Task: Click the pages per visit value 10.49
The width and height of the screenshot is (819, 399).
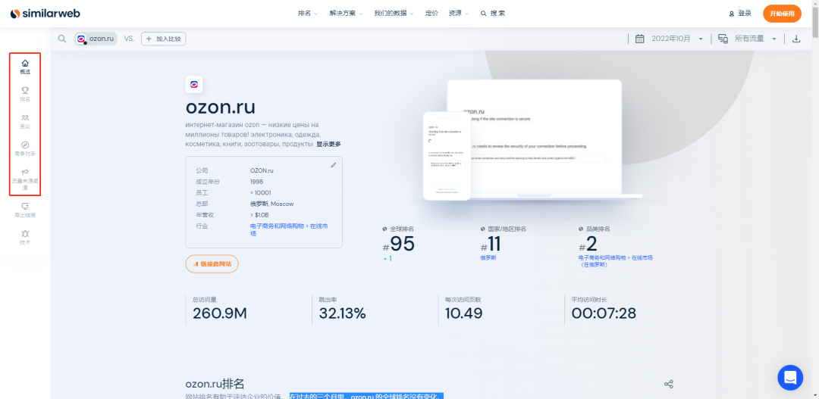Action: pos(464,313)
